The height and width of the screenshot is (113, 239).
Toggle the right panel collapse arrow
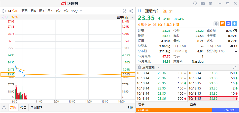(131, 11)
